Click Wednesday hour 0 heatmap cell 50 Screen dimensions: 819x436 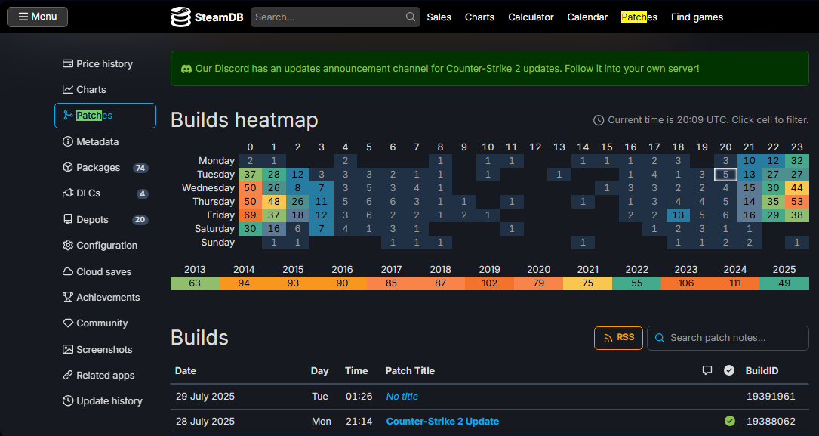pyautogui.click(x=250, y=187)
